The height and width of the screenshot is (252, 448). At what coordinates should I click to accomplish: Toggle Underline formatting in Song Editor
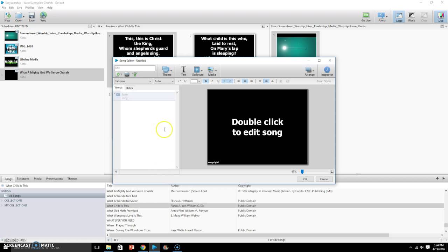pyautogui.click(x=218, y=81)
